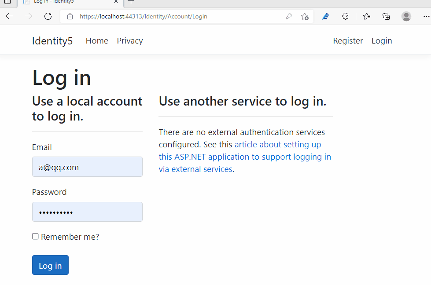
Task: Open a new browser tab with plus
Action: (x=131, y=2)
